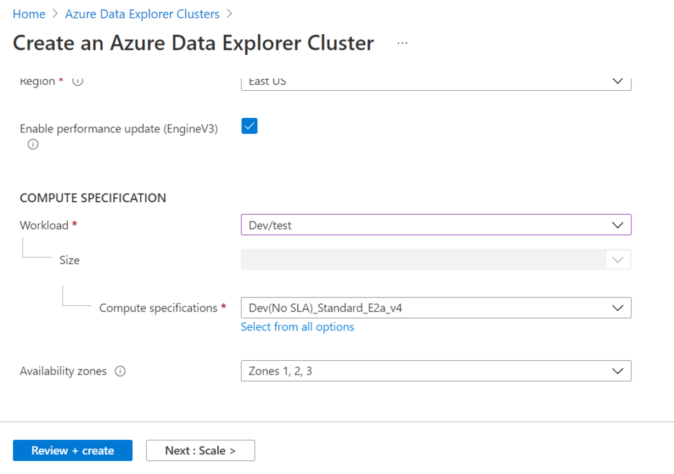The width and height of the screenshot is (674, 474).
Task: Click the Select from all options link
Action: (297, 327)
